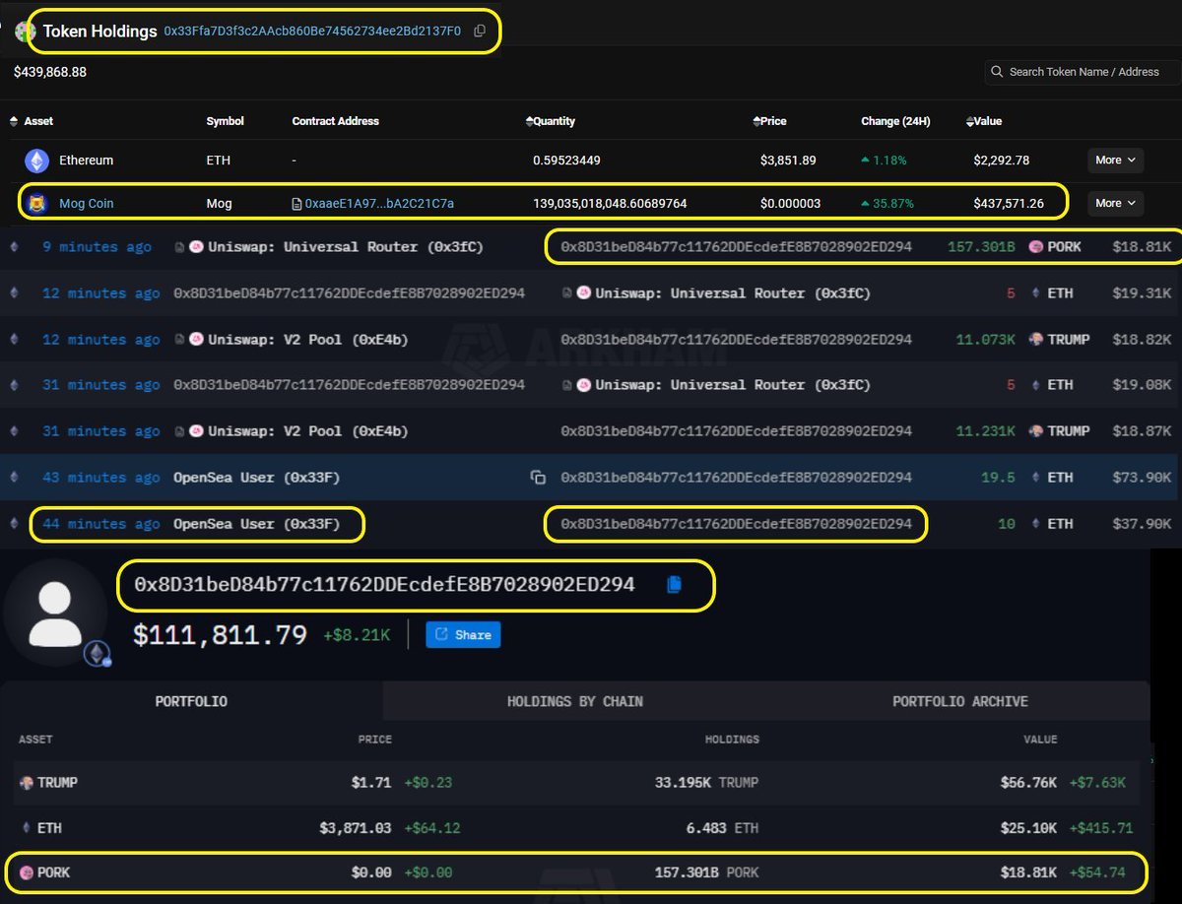Screen dimensions: 1182x904
Task: Open OpenSea User (0x33F) in the 44 minutes ago row
Action: pyautogui.click(x=256, y=524)
